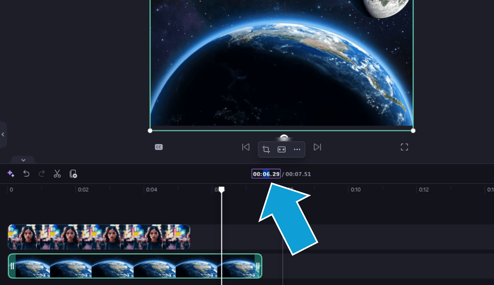Select the crop tool in floating toolbar

point(266,150)
